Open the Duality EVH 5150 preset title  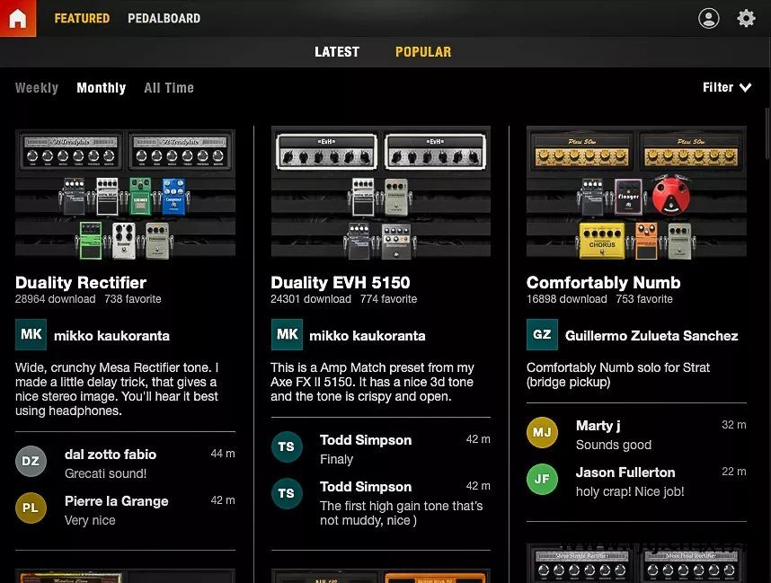pos(340,282)
